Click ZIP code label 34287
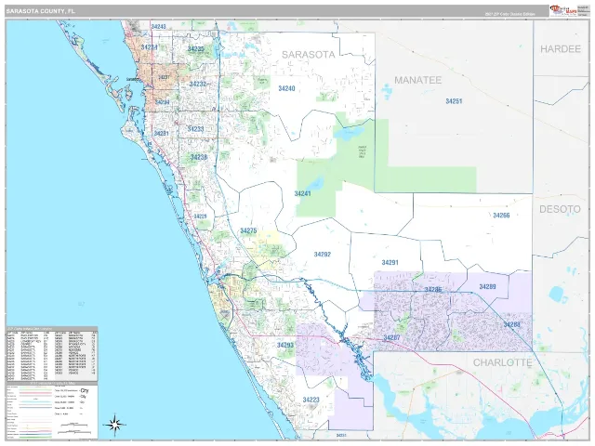Viewport: 595px width, 446px height. pyautogui.click(x=391, y=337)
